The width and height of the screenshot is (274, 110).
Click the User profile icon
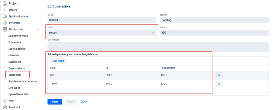5,101
